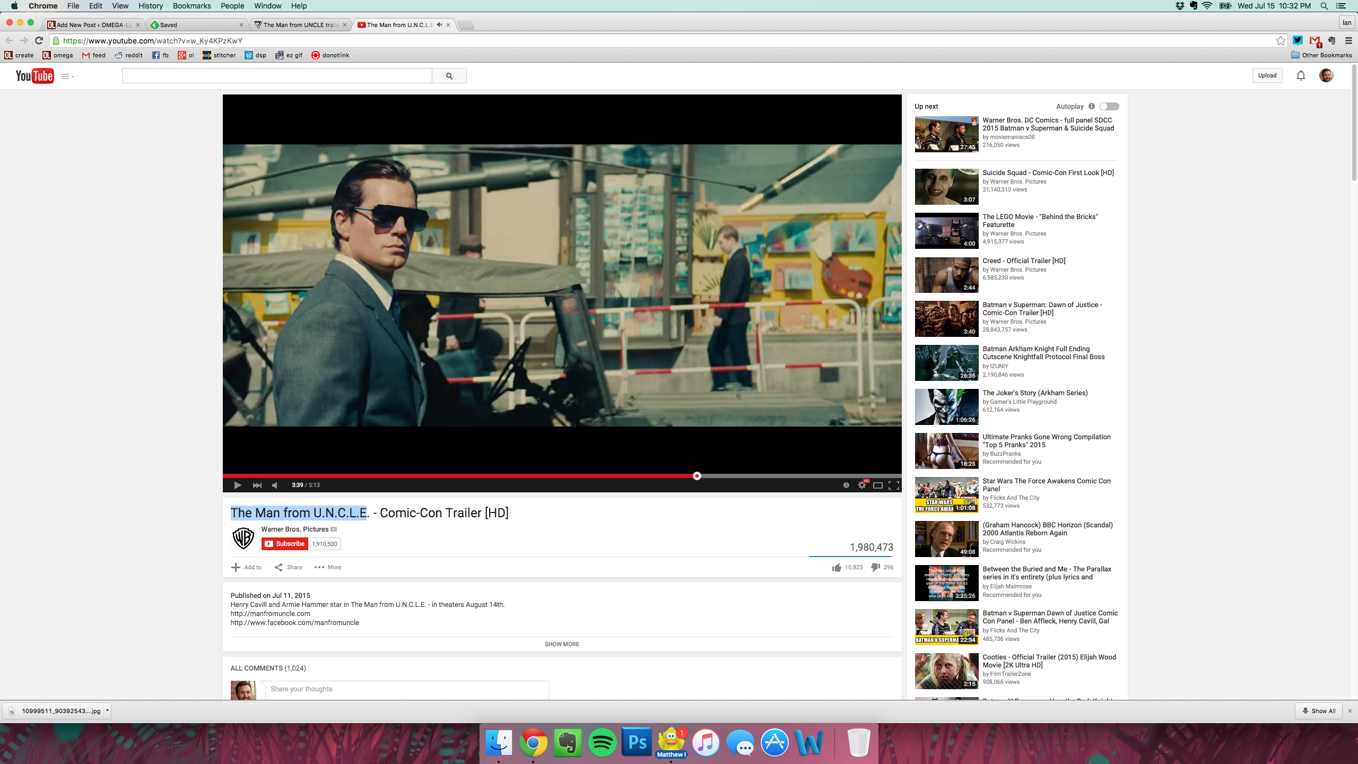Viewport: 1358px width, 764px height.
Task: Open Other Bookmarks folder
Action: tap(1321, 55)
